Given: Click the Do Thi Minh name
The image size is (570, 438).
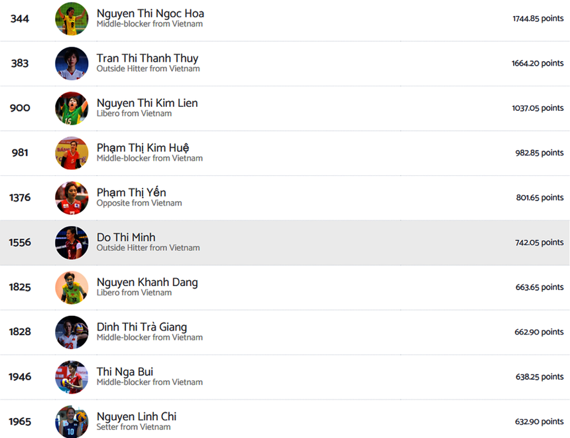Looking at the screenshot, I should [x=126, y=238].
